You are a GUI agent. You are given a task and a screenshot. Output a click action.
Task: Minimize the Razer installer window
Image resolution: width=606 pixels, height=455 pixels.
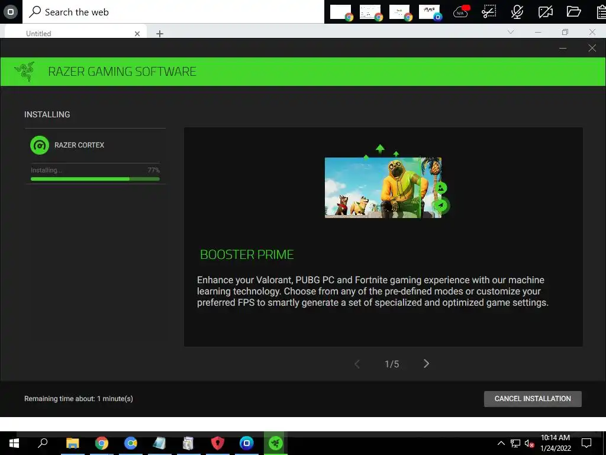click(x=563, y=49)
